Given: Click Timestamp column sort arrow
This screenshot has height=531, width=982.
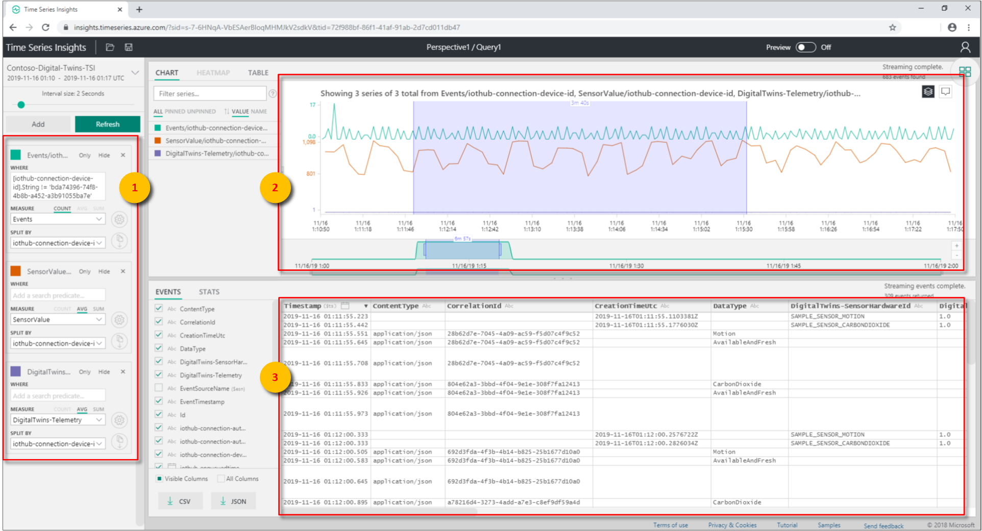Looking at the screenshot, I should (366, 306).
